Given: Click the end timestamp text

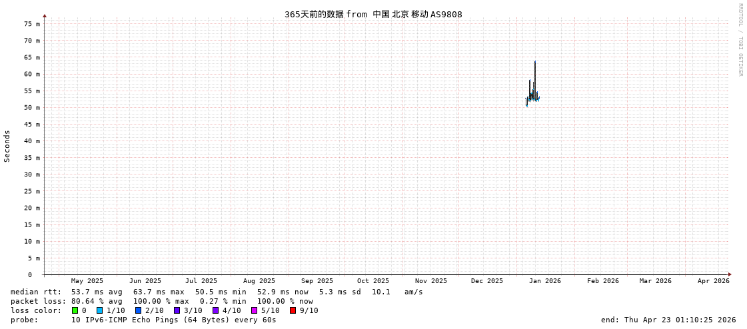Looking at the screenshot, I should (x=668, y=320).
